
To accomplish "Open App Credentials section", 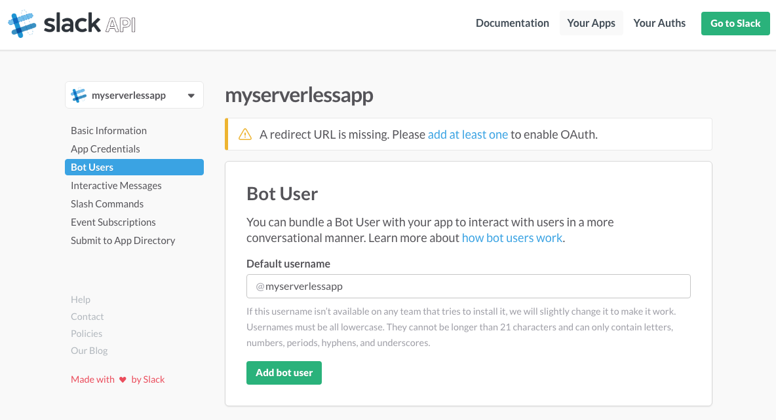I will [x=106, y=149].
